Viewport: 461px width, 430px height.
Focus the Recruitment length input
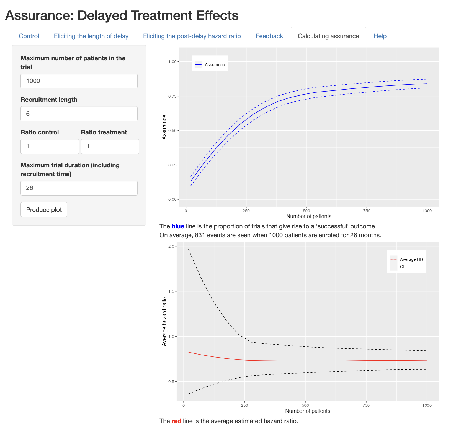pos(79,114)
